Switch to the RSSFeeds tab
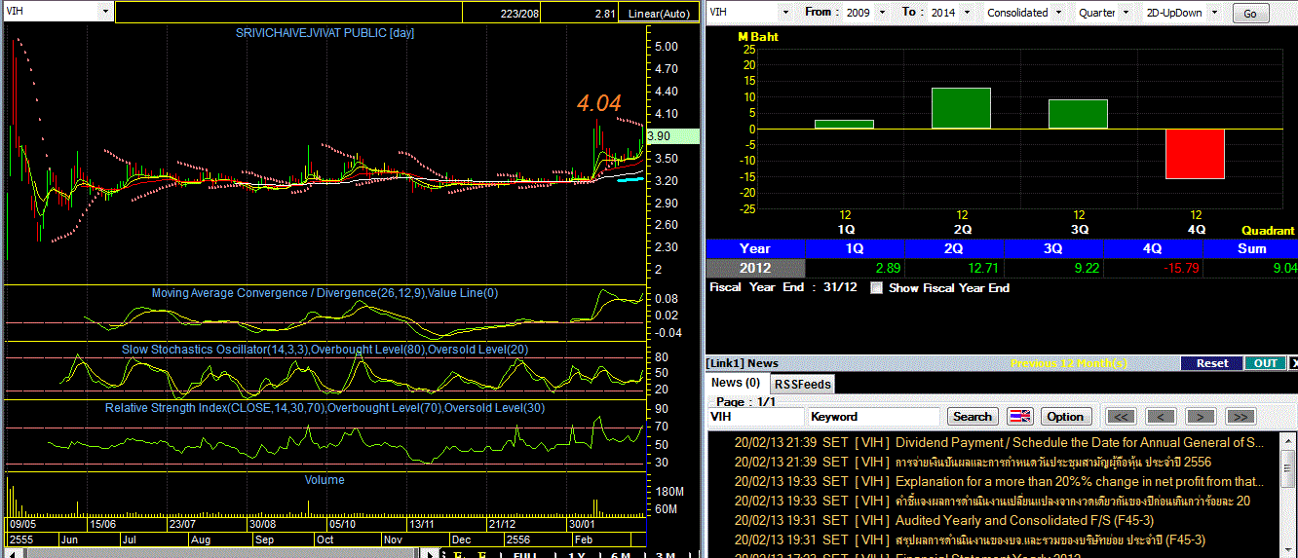Image resolution: width=1298 pixels, height=558 pixels. 803,384
